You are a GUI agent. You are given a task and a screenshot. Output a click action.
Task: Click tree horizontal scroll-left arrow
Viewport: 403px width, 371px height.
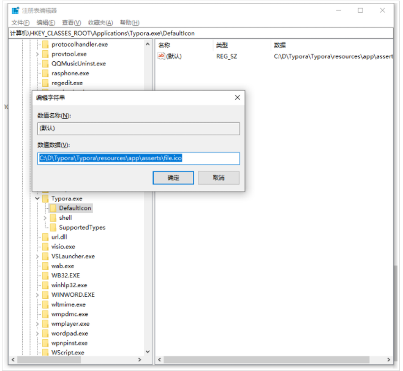[13, 360]
